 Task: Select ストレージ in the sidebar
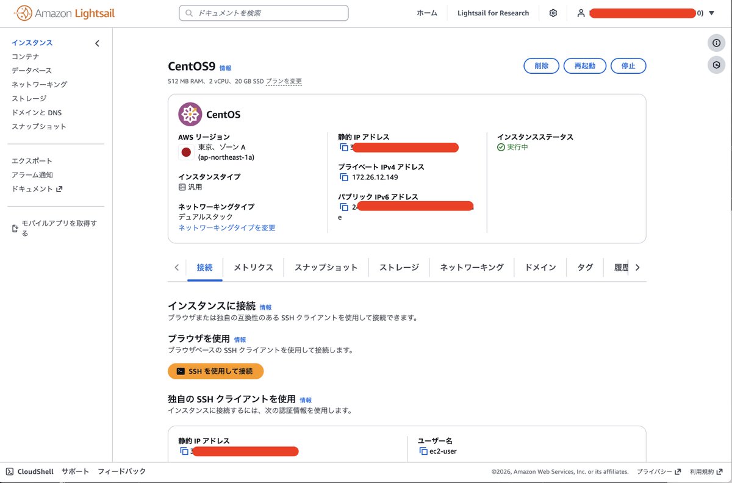point(29,99)
